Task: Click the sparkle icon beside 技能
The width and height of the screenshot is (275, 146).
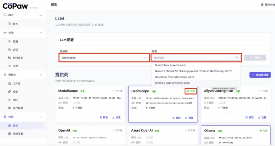Action: pos(9,91)
